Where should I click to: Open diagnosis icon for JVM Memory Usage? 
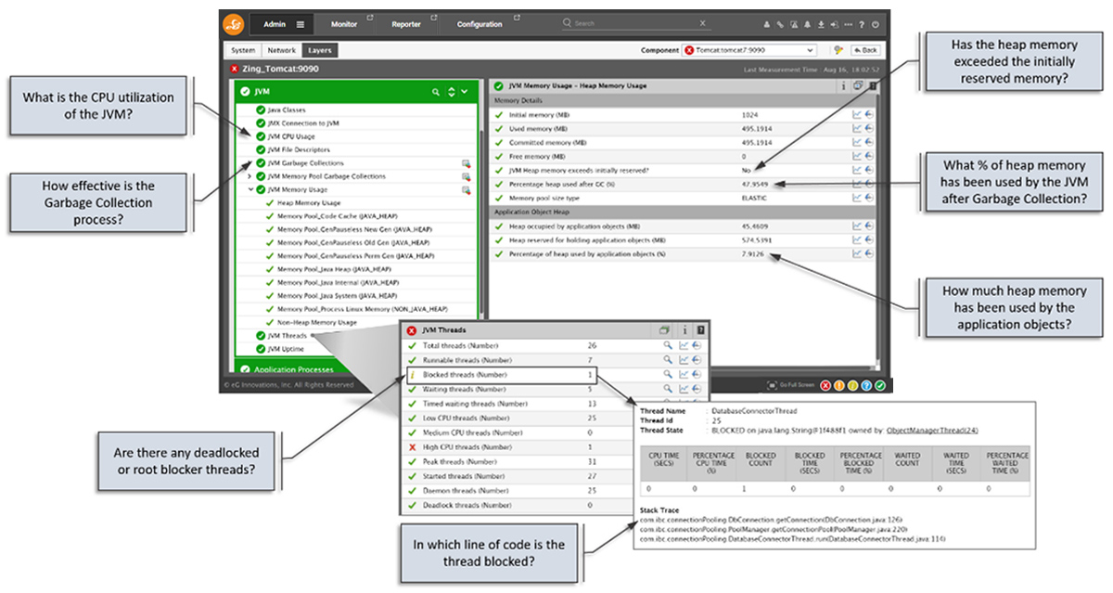[x=467, y=189]
